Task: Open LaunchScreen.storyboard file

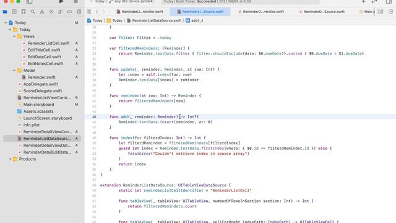Action: (47, 118)
